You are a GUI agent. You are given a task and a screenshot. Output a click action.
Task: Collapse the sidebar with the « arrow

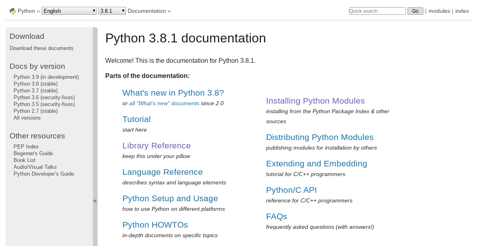coord(95,200)
